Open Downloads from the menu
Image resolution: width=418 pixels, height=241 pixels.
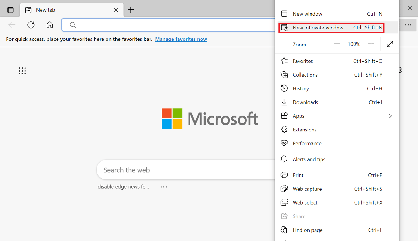pyautogui.click(x=305, y=102)
